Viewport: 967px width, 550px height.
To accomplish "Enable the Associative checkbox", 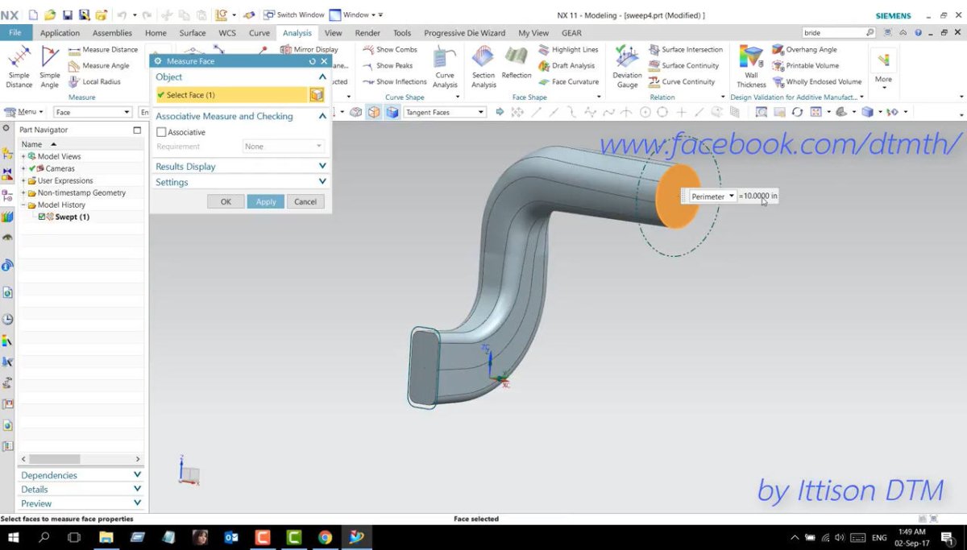I will tap(162, 131).
